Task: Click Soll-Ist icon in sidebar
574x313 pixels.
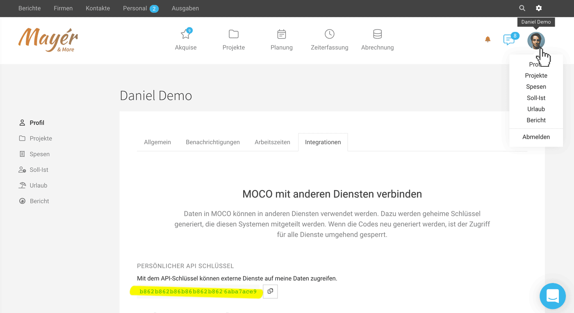Action: pos(22,170)
